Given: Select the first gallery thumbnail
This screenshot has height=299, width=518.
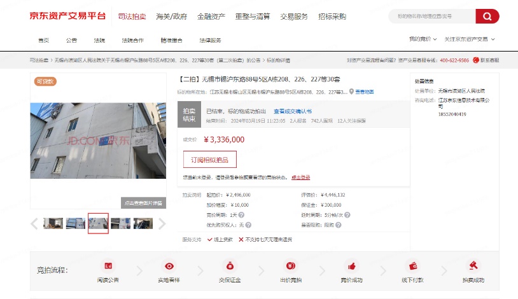Looking at the screenshot, I should [53, 223].
